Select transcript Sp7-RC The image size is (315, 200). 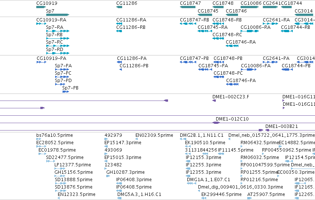[54, 42]
